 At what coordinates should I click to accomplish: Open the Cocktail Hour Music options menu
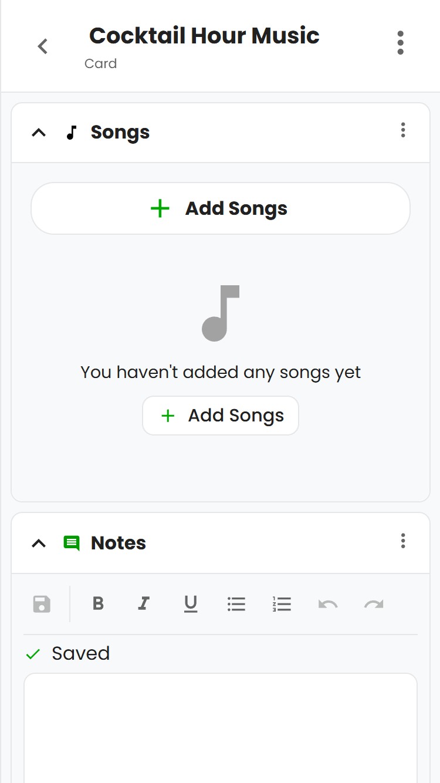[400, 43]
